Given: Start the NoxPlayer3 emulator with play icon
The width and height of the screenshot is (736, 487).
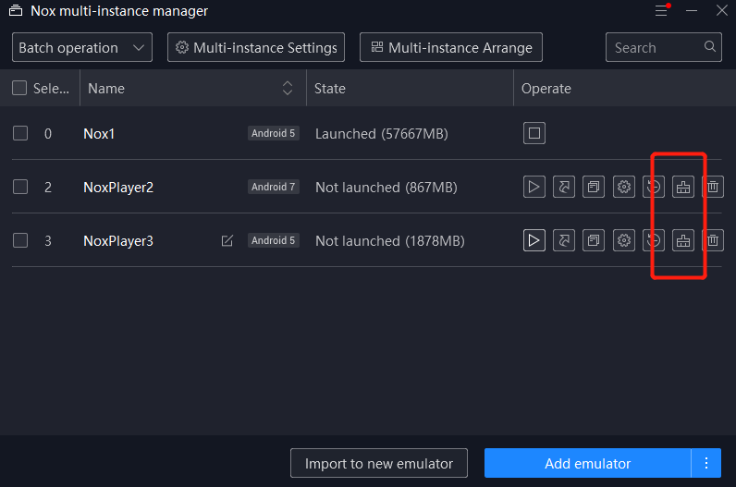Looking at the screenshot, I should [x=534, y=240].
